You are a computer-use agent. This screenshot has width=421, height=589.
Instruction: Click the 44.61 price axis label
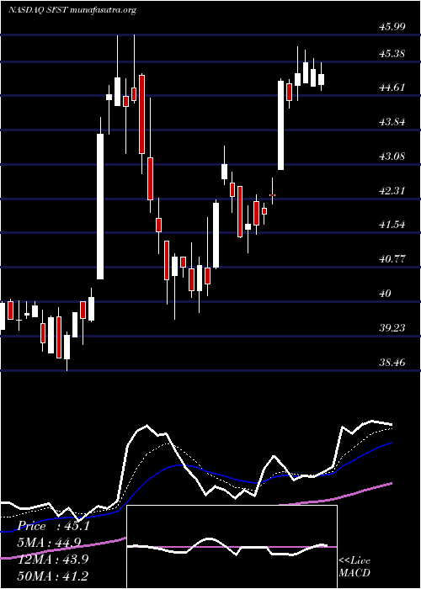pos(392,88)
